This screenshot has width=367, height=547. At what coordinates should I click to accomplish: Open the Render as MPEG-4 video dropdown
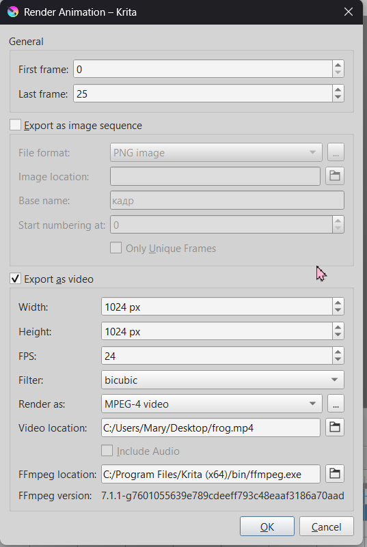pyautogui.click(x=212, y=404)
